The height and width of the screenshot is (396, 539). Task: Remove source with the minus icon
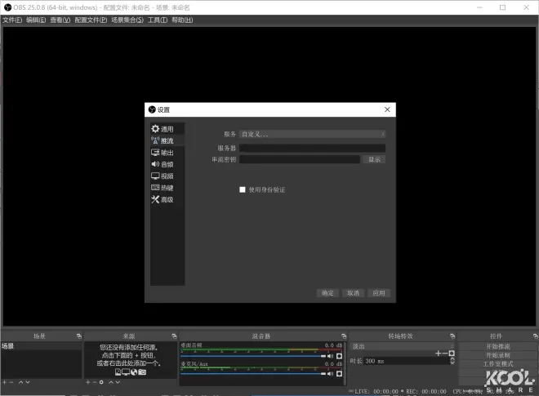pyautogui.click(x=95, y=382)
